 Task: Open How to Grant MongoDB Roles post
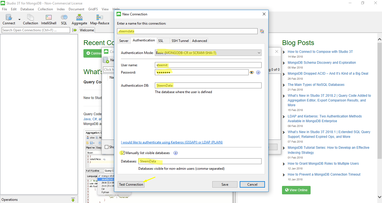click(x=323, y=164)
